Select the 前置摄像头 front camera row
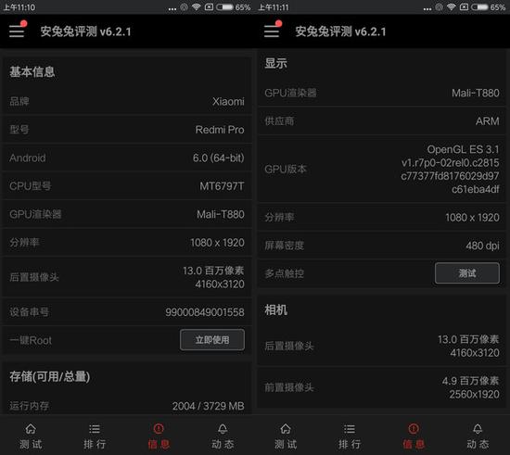The width and height of the screenshot is (510, 455). (x=382, y=387)
